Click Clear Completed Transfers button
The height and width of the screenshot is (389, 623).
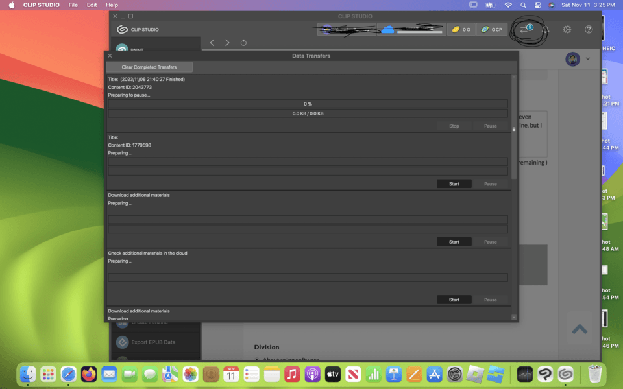click(x=149, y=67)
